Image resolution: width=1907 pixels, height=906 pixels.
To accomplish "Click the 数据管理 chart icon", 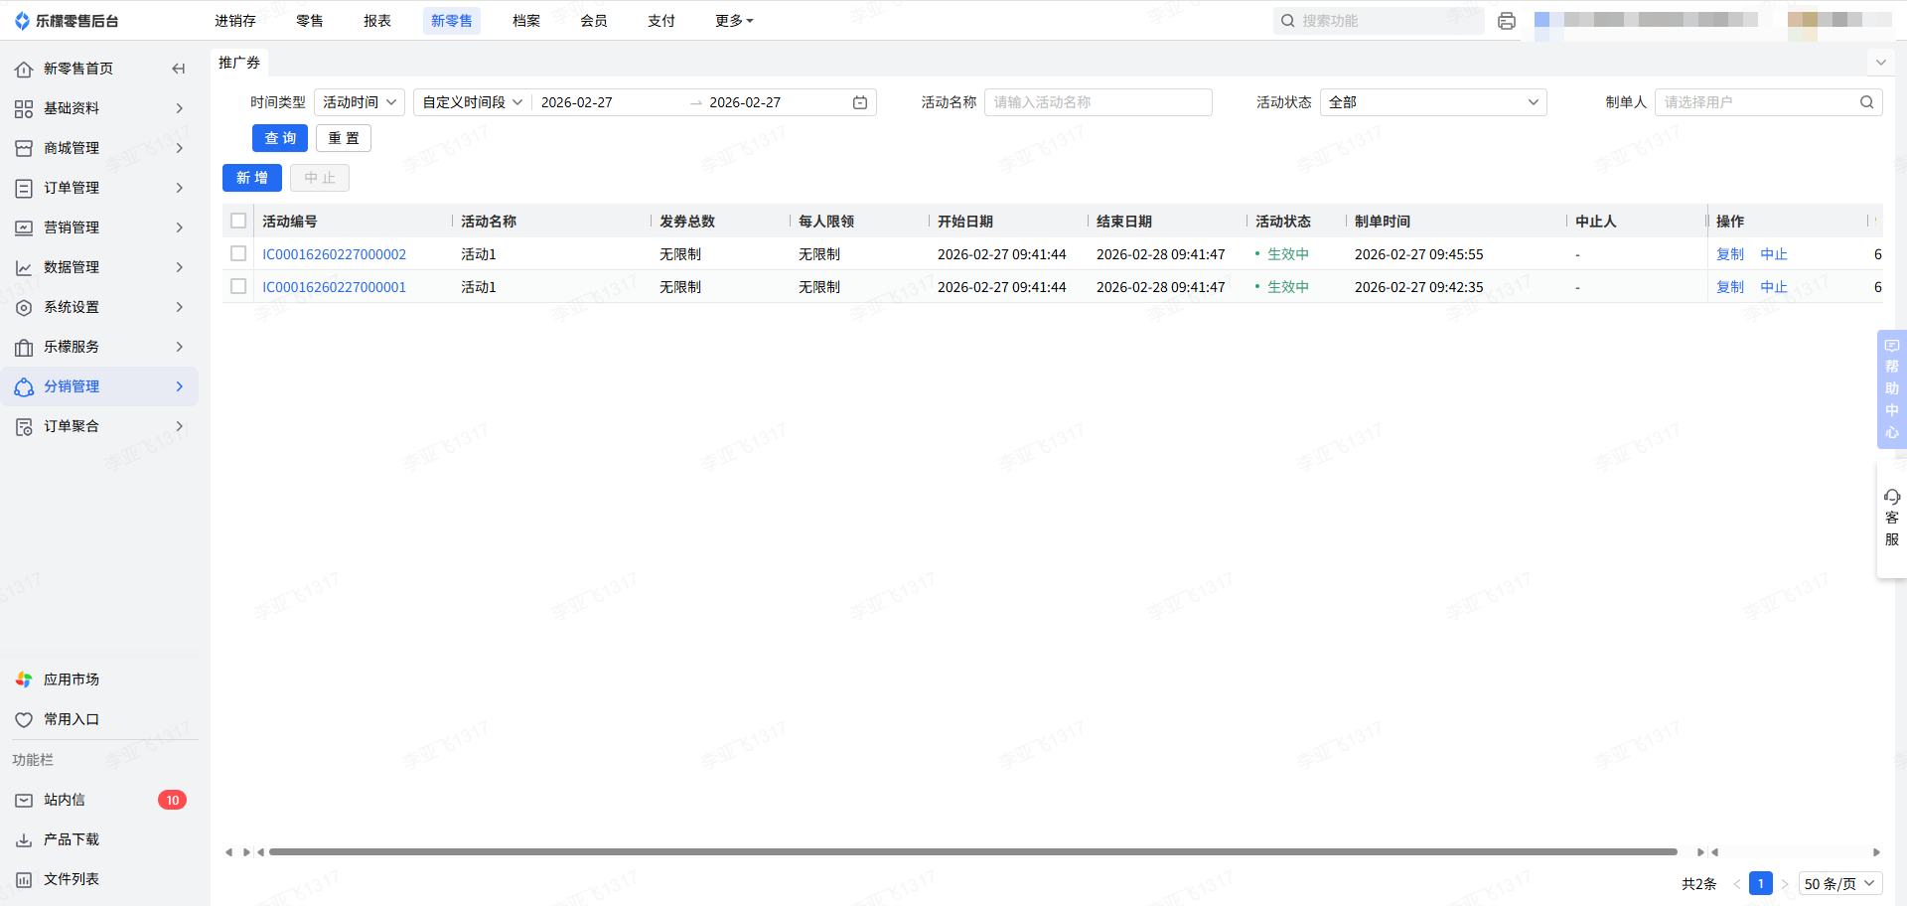I will 24,267.
